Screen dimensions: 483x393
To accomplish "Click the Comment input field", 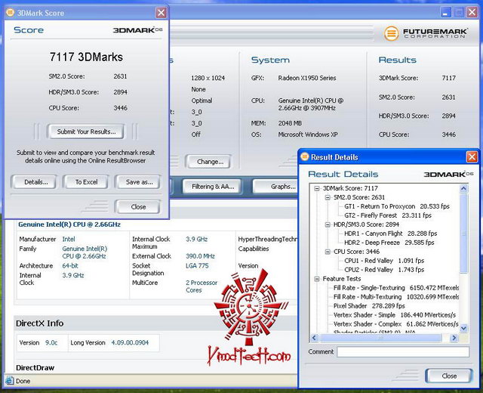I will point(403,351).
